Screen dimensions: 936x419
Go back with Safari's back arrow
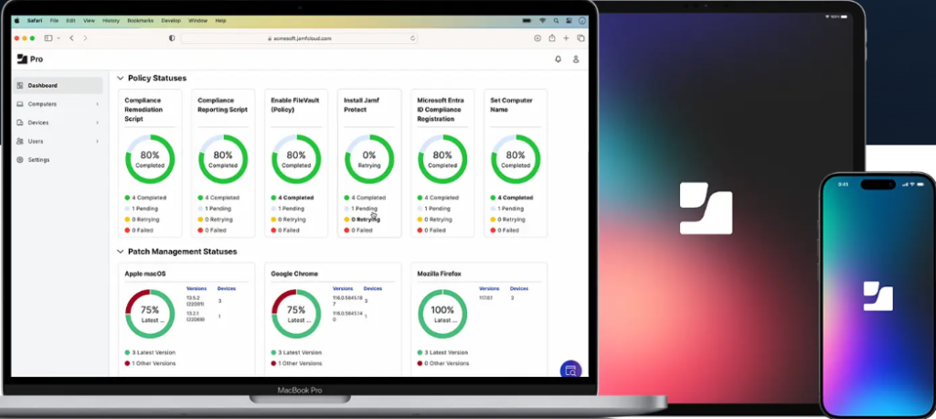(71, 38)
